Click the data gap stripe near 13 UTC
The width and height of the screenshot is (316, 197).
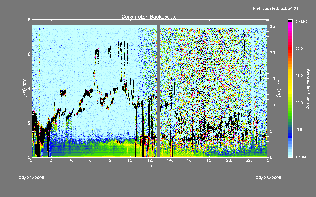(x=158, y=91)
